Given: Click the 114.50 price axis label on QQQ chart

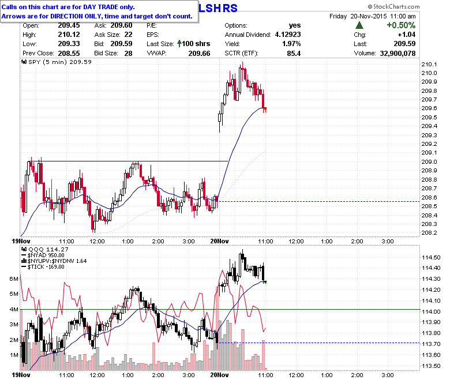Looking at the screenshot, I should 431,257.
